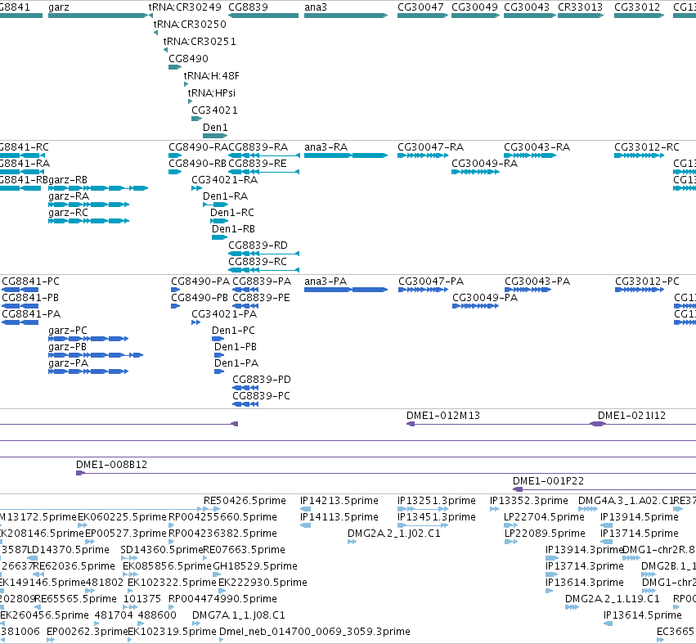
Task: Select the CG34021-RA transcript label
Action: pos(224,180)
